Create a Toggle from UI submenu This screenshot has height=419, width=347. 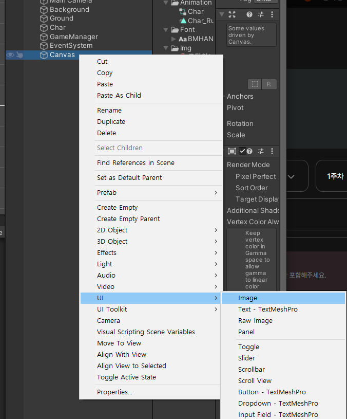click(x=283, y=347)
